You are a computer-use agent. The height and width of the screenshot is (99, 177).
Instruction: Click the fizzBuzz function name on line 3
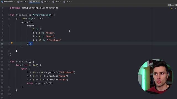(22, 15)
